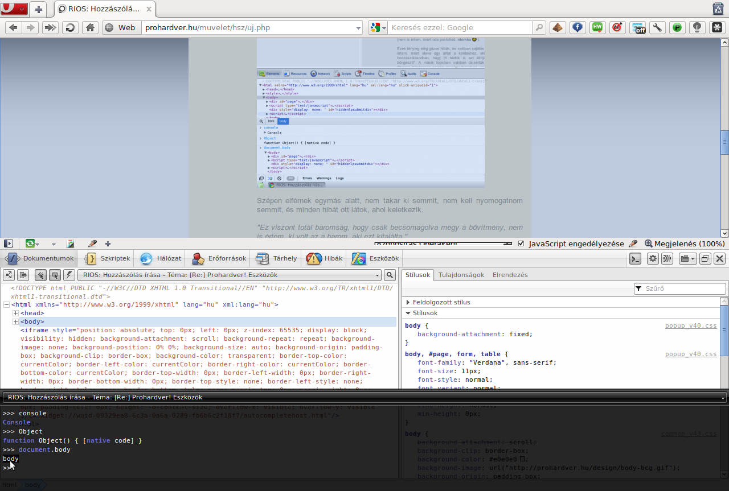Click the Google search input field

[460, 27]
